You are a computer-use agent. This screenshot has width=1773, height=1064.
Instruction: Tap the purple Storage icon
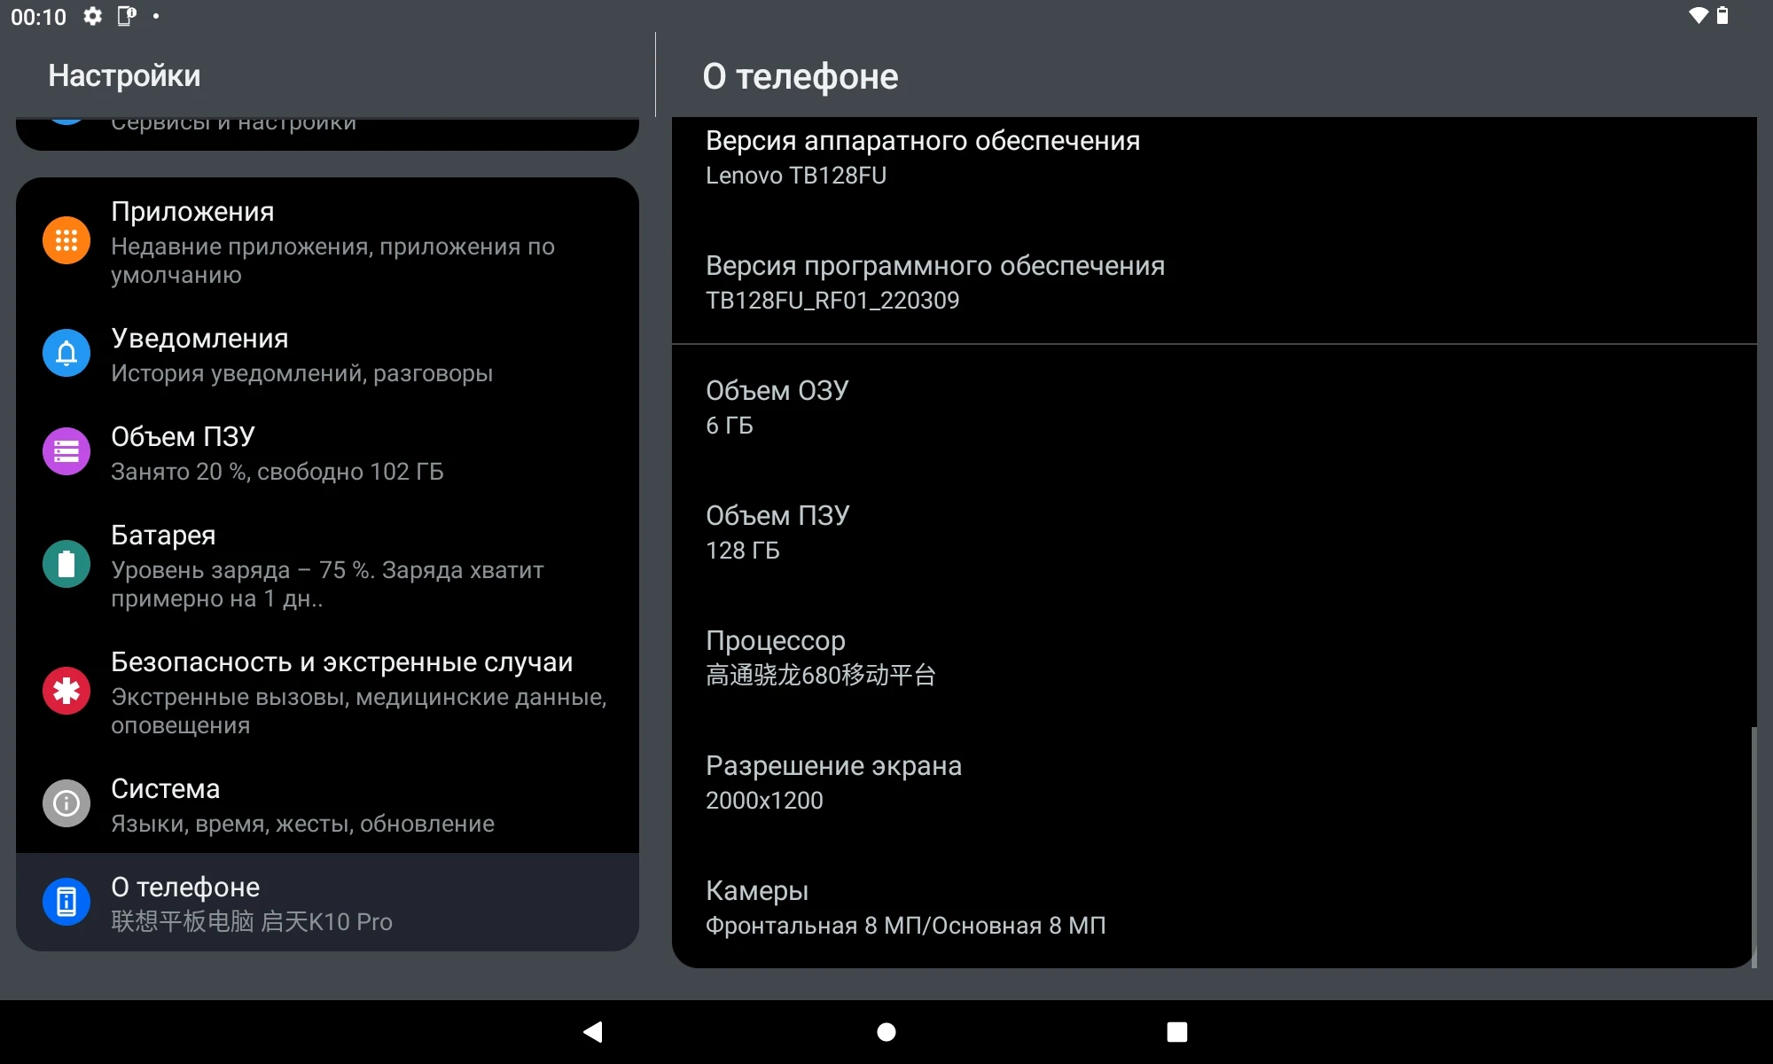pyautogui.click(x=66, y=452)
